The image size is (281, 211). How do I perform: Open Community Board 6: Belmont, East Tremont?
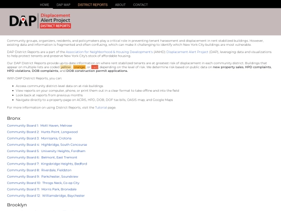(42, 157)
